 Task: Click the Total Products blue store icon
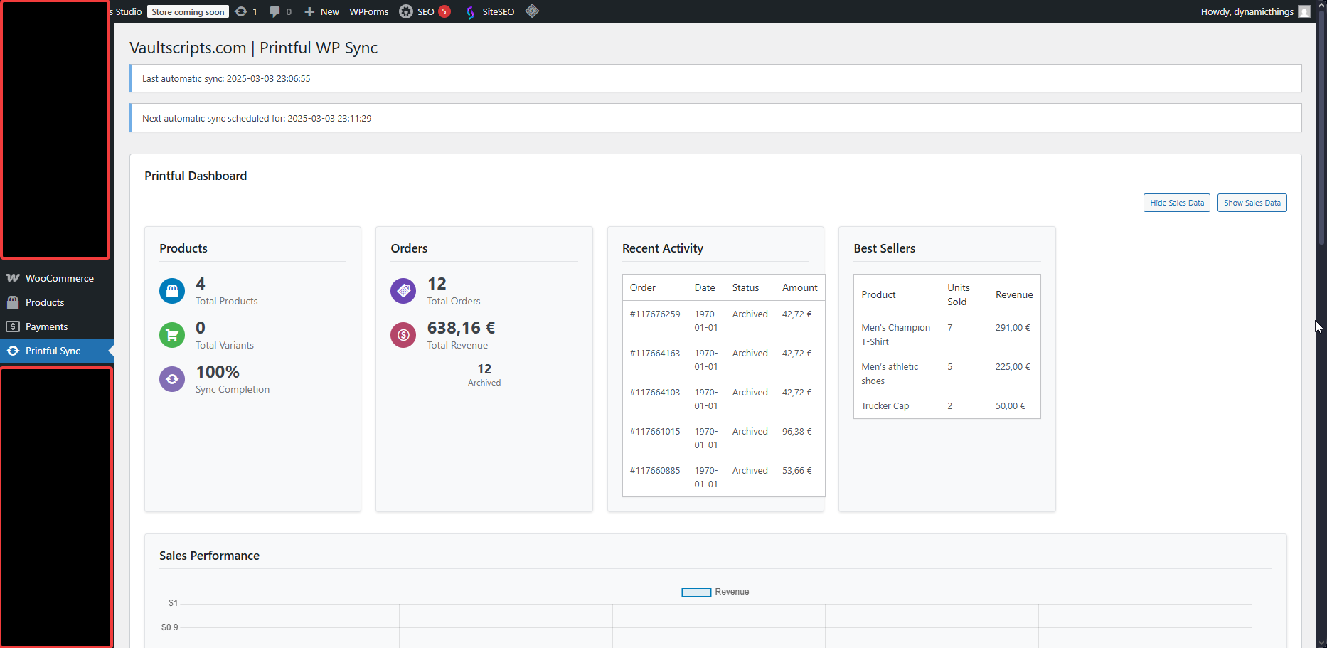[x=172, y=291]
